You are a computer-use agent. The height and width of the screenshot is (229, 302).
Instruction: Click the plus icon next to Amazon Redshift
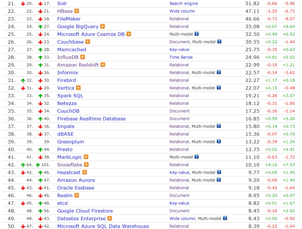click(x=103, y=65)
